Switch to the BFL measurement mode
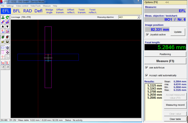 pos(17,11)
